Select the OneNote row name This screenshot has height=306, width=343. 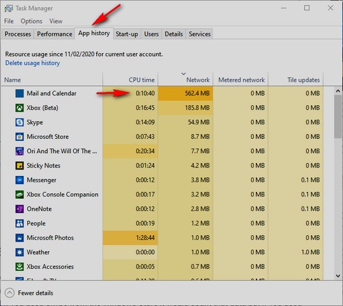[39, 209]
